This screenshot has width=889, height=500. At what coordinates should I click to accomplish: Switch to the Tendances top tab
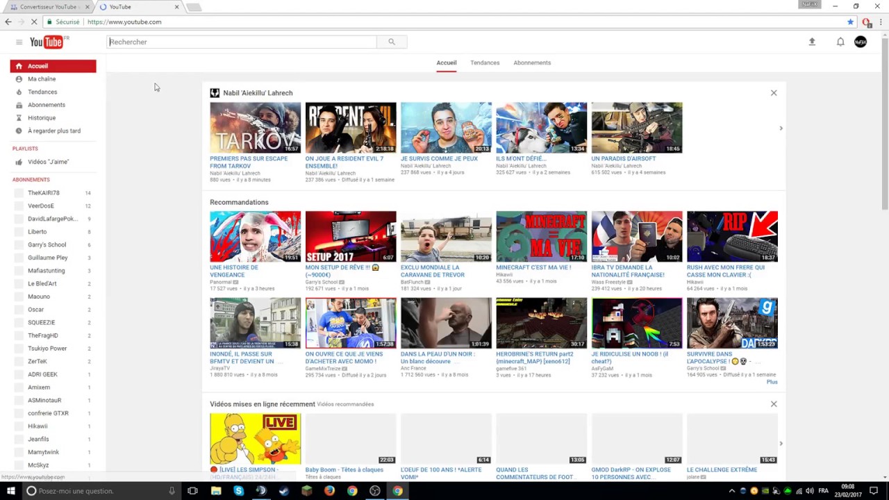[x=485, y=62]
